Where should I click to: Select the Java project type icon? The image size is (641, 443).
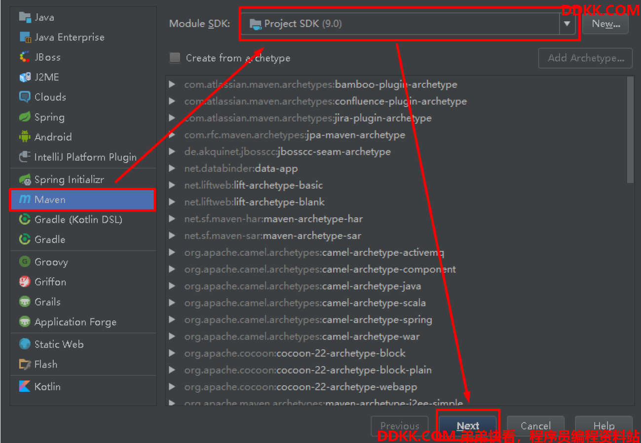25,17
